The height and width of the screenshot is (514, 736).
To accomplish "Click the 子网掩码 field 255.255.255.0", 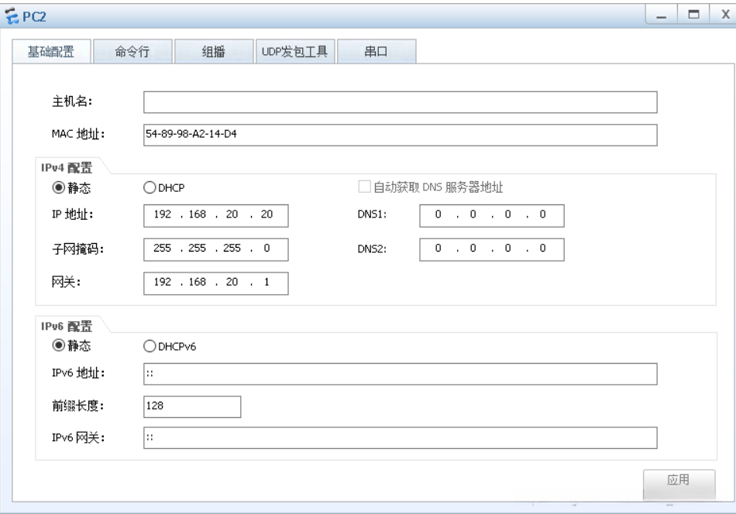I will tap(216, 249).
